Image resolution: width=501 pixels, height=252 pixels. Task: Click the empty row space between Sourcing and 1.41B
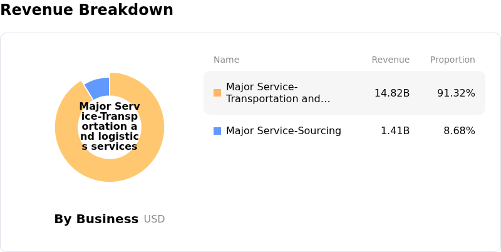click(360, 131)
